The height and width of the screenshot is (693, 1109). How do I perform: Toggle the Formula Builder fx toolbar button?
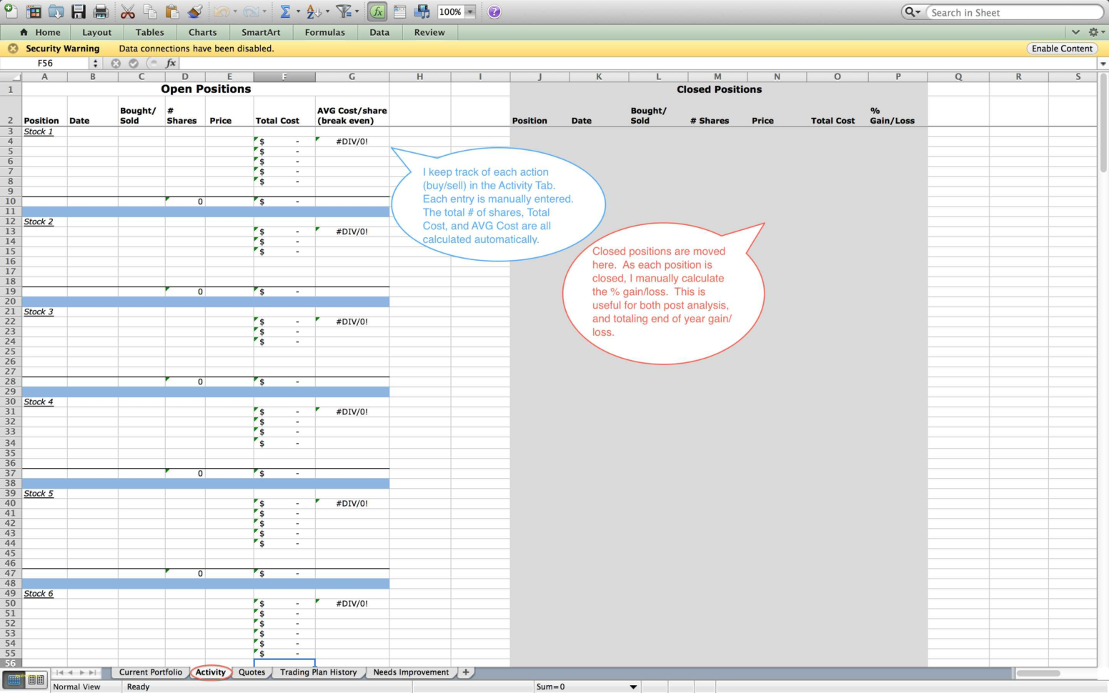coord(377,12)
